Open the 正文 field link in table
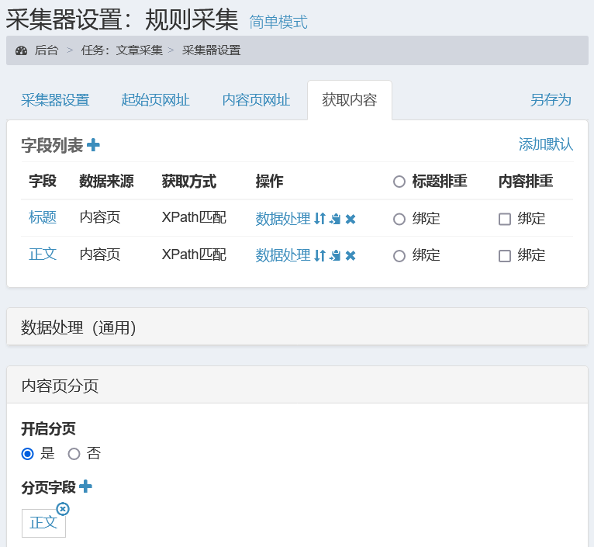 (x=43, y=254)
